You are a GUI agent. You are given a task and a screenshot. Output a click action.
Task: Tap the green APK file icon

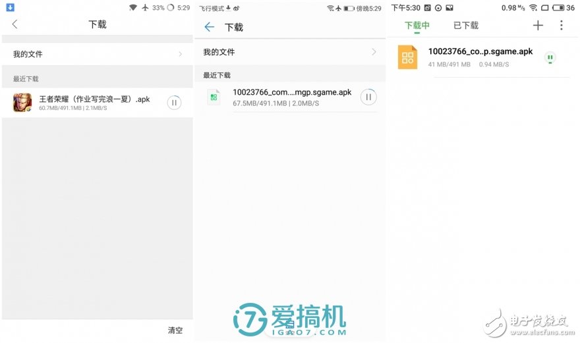214,97
